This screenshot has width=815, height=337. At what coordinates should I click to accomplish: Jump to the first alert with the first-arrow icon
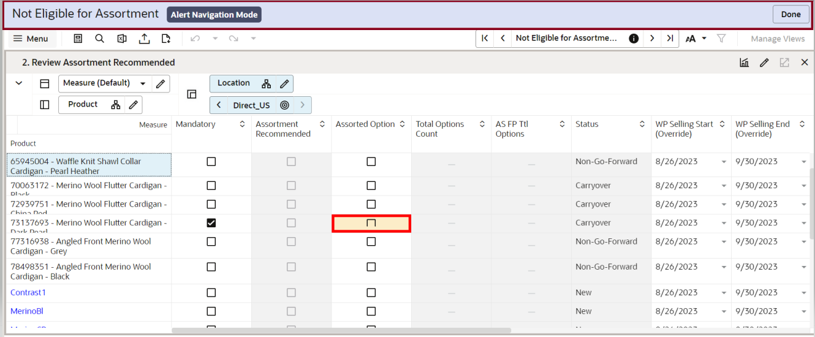coord(485,38)
